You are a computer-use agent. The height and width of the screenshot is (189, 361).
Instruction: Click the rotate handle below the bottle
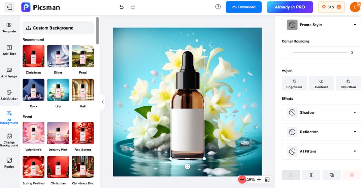(188, 166)
